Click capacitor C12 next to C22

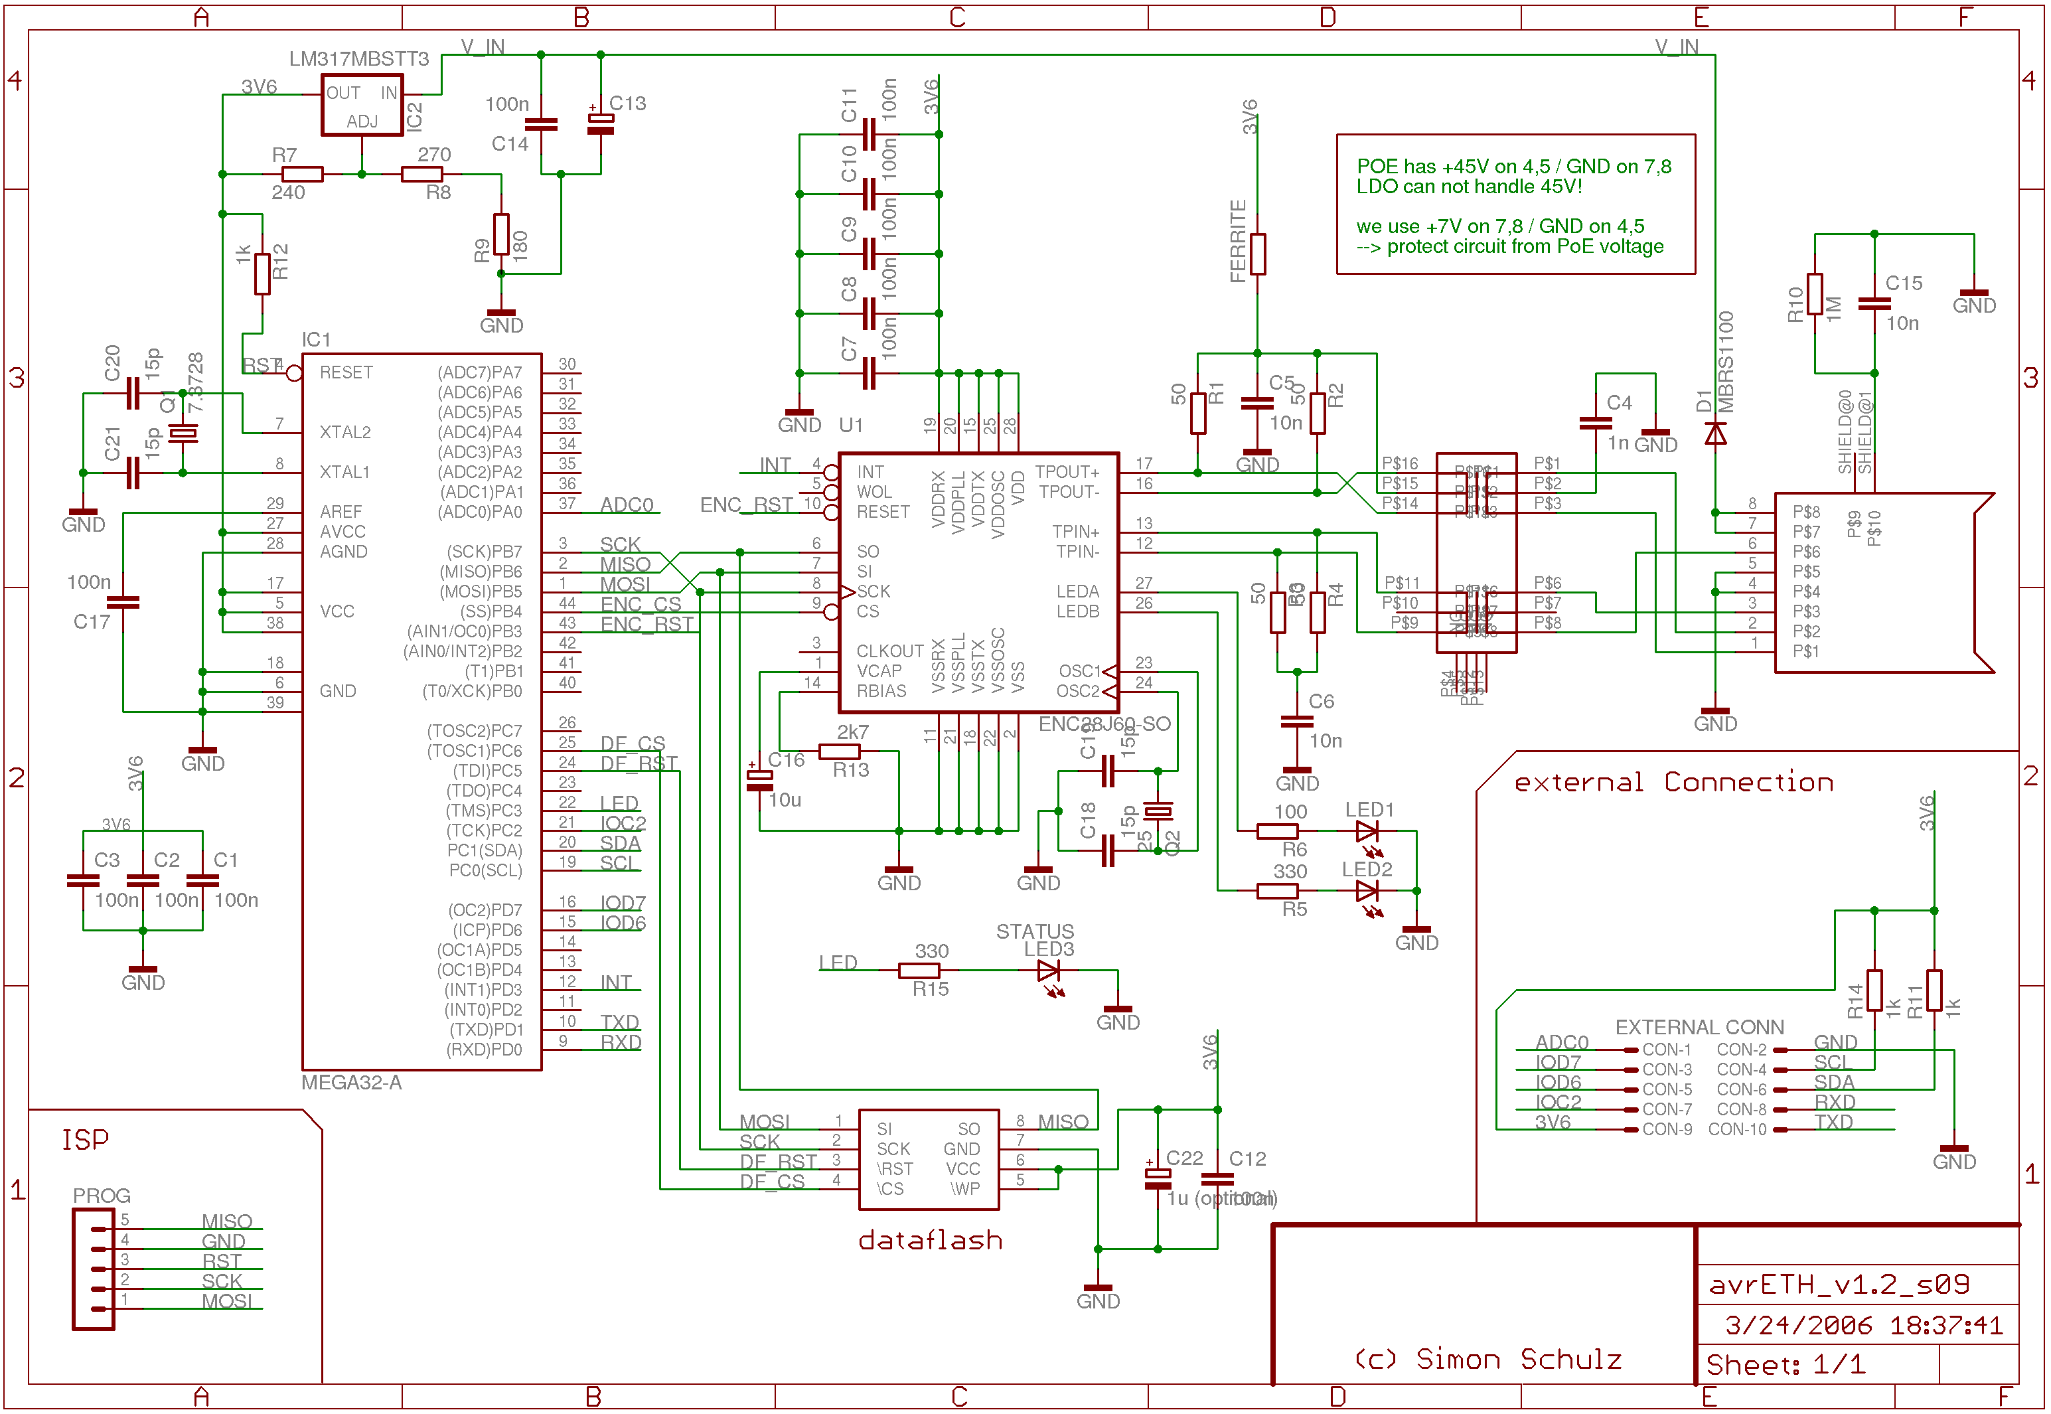point(1218,1179)
